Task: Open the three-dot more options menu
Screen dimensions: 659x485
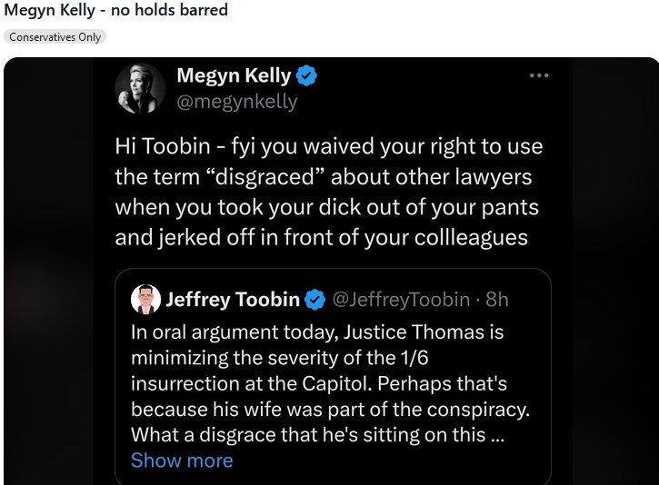Action: (539, 75)
